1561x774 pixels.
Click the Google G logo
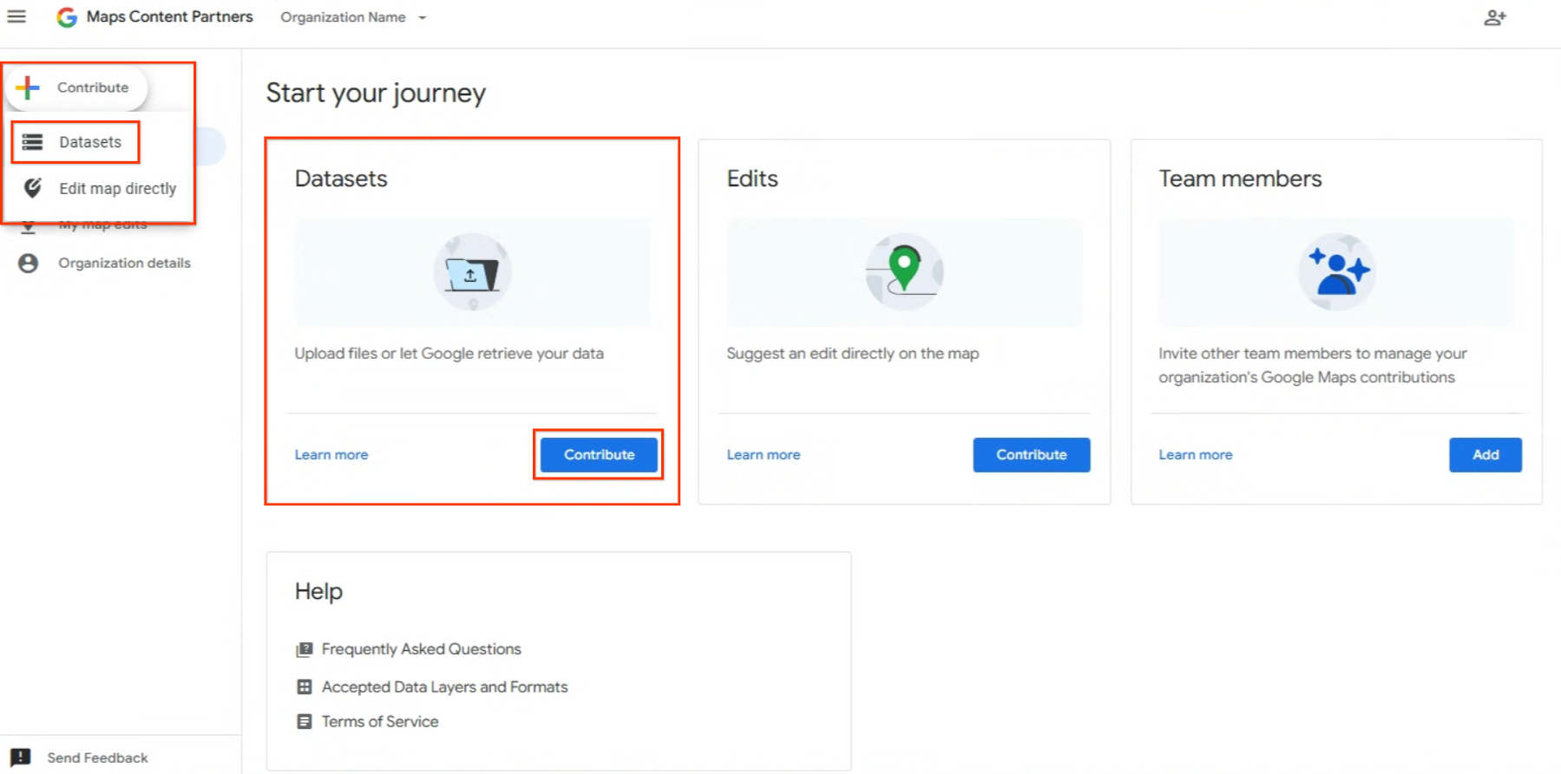click(x=67, y=17)
